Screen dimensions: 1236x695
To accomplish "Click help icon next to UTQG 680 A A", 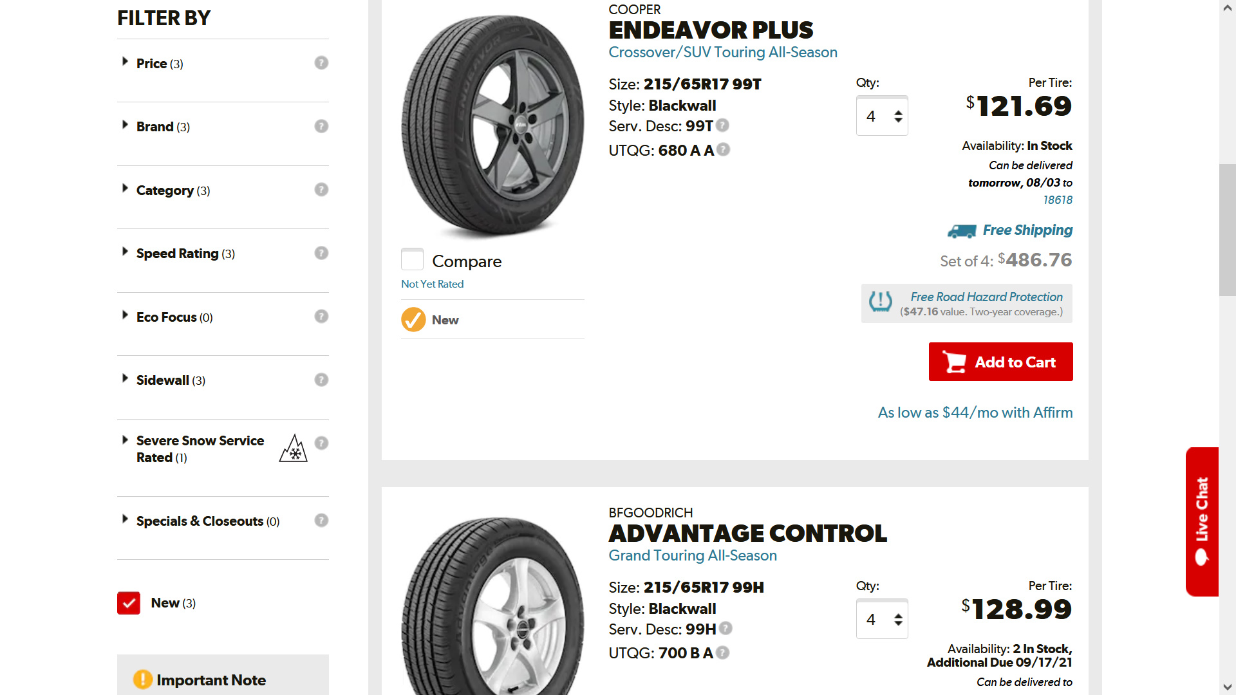I will [x=724, y=150].
